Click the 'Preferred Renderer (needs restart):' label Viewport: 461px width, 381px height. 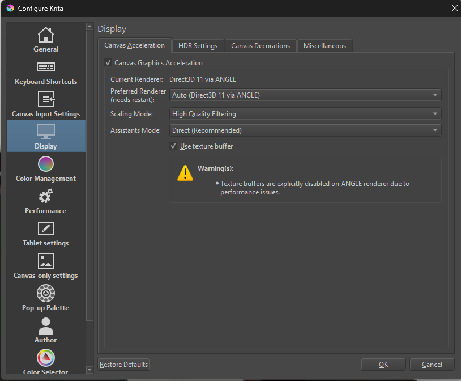[138, 95]
